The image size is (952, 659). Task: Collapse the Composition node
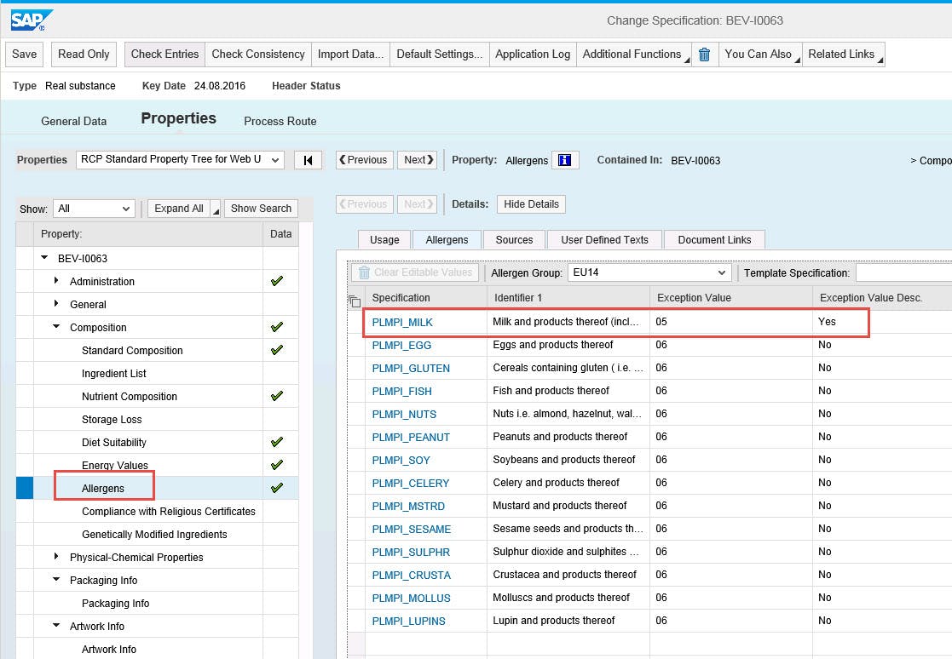[56, 327]
